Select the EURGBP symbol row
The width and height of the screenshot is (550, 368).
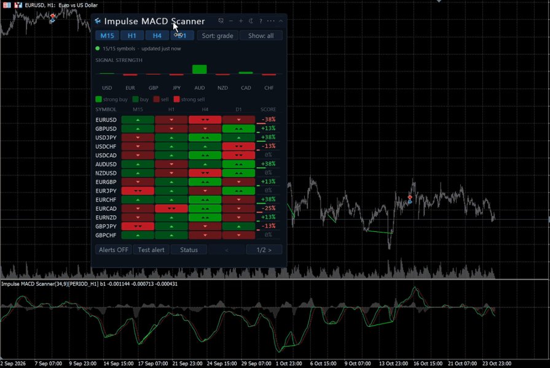pos(187,182)
